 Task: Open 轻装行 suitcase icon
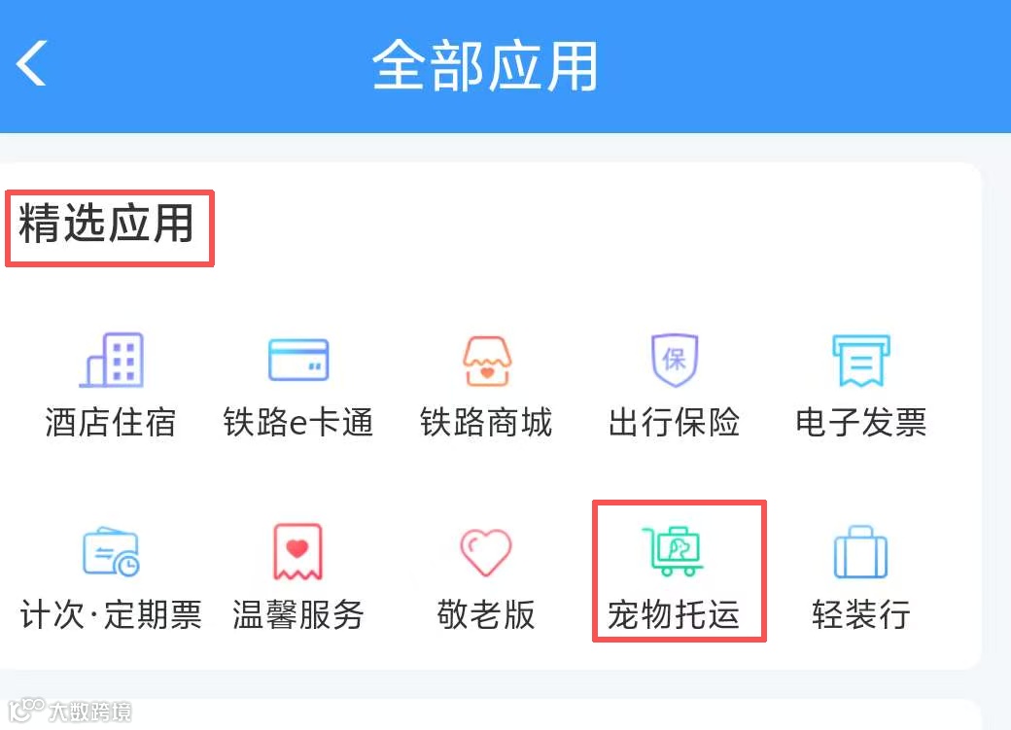[860, 552]
